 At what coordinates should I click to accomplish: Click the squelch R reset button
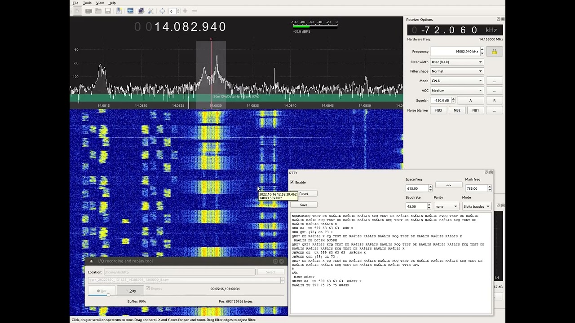(494, 100)
